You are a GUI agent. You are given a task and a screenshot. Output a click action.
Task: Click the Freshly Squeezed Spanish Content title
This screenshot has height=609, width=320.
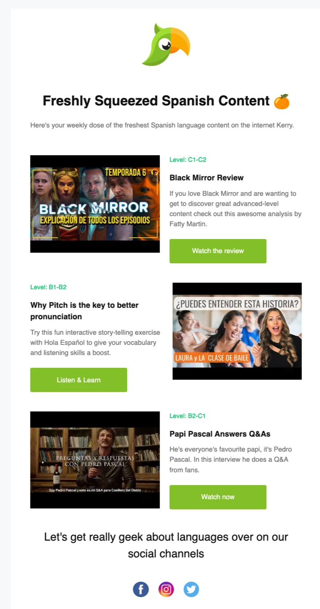[x=156, y=101]
